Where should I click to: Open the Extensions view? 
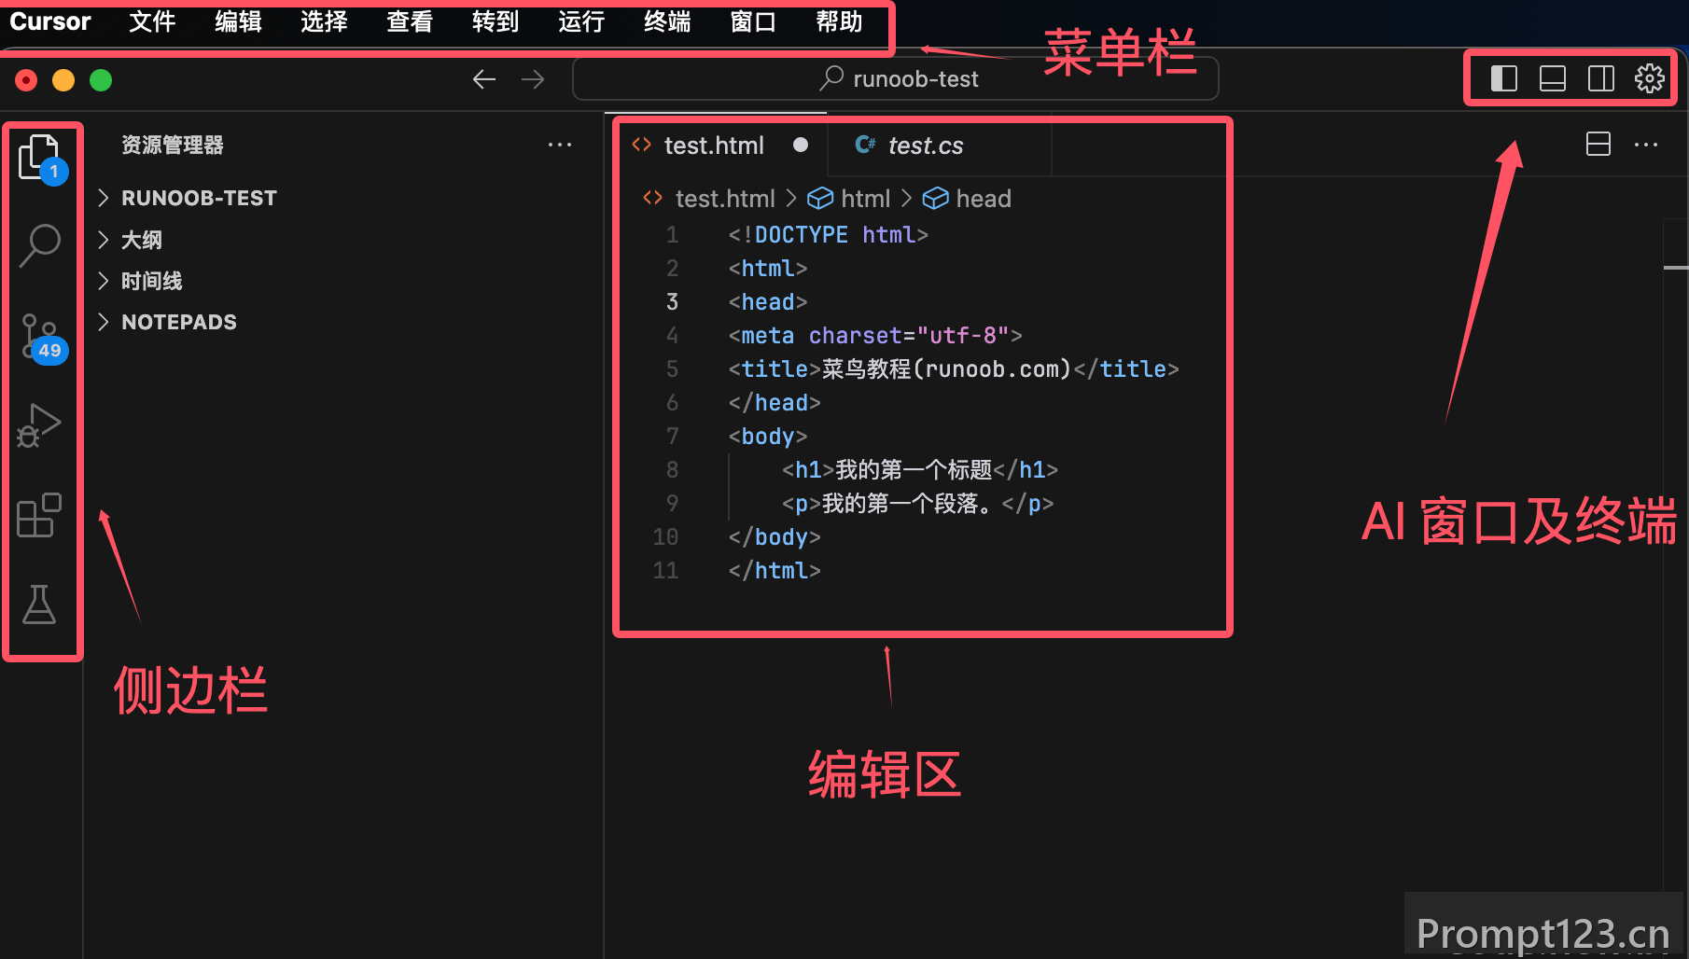(39, 515)
